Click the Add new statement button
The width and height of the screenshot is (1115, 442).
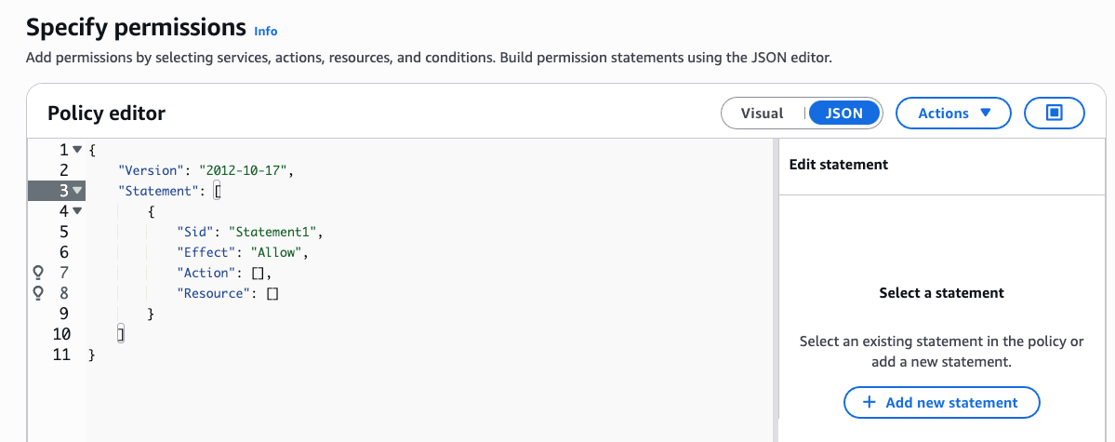(x=941, y=403)
